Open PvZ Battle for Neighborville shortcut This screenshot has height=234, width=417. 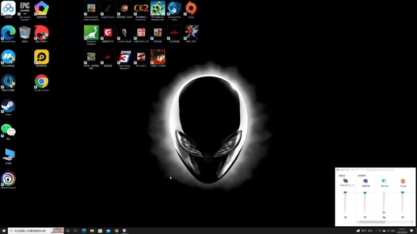(x=157, y=10)
